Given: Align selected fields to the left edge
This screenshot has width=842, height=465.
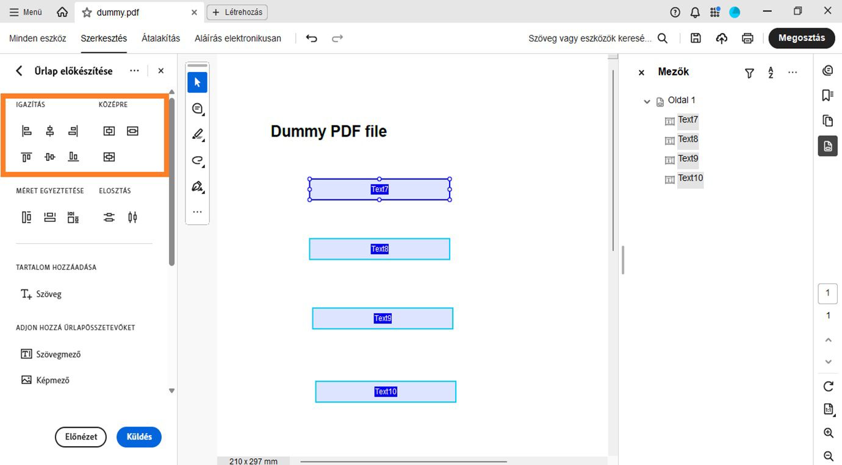Looking at the screenshot, I should click(26, 131).
